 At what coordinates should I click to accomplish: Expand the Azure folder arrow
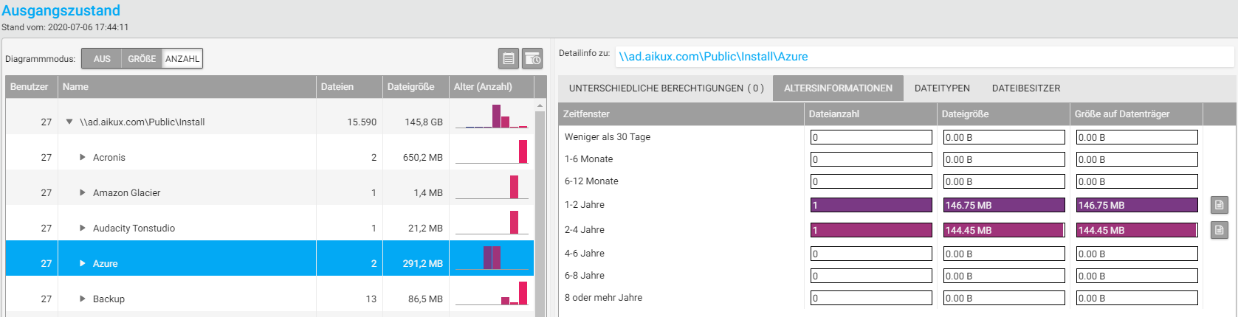(83, 263)
